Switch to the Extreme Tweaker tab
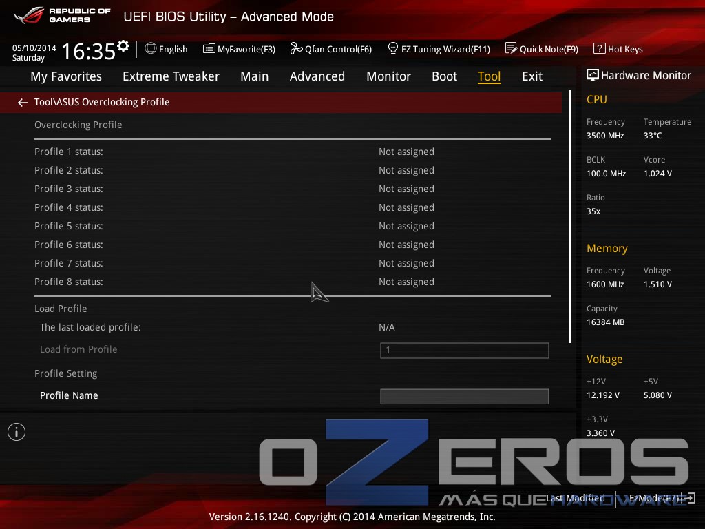705x529 pixels. point(171,76)
